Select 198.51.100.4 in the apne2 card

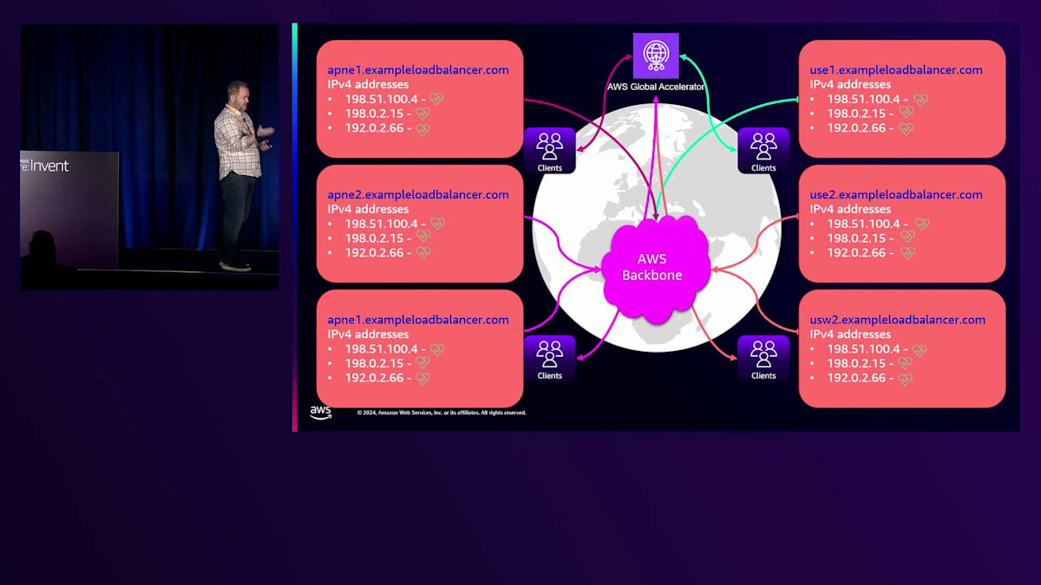381,224
